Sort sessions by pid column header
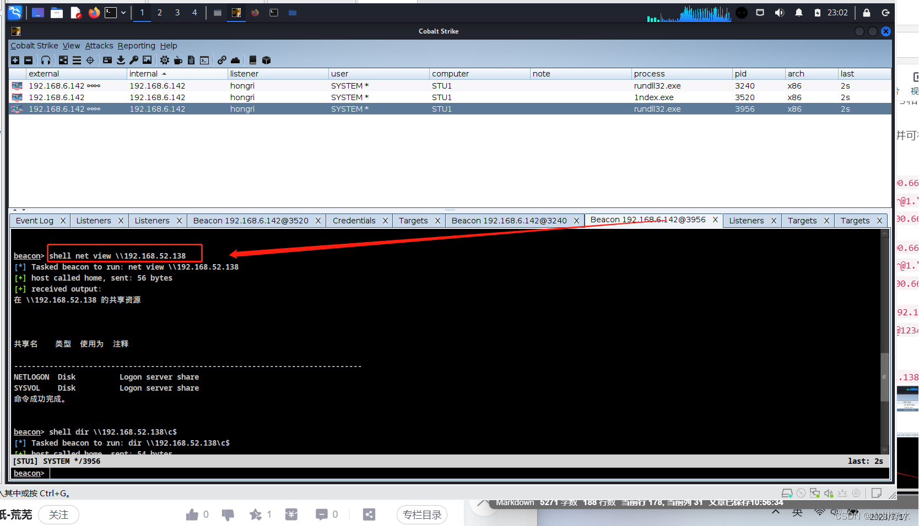The image size is (919, 526). point(759,74)
